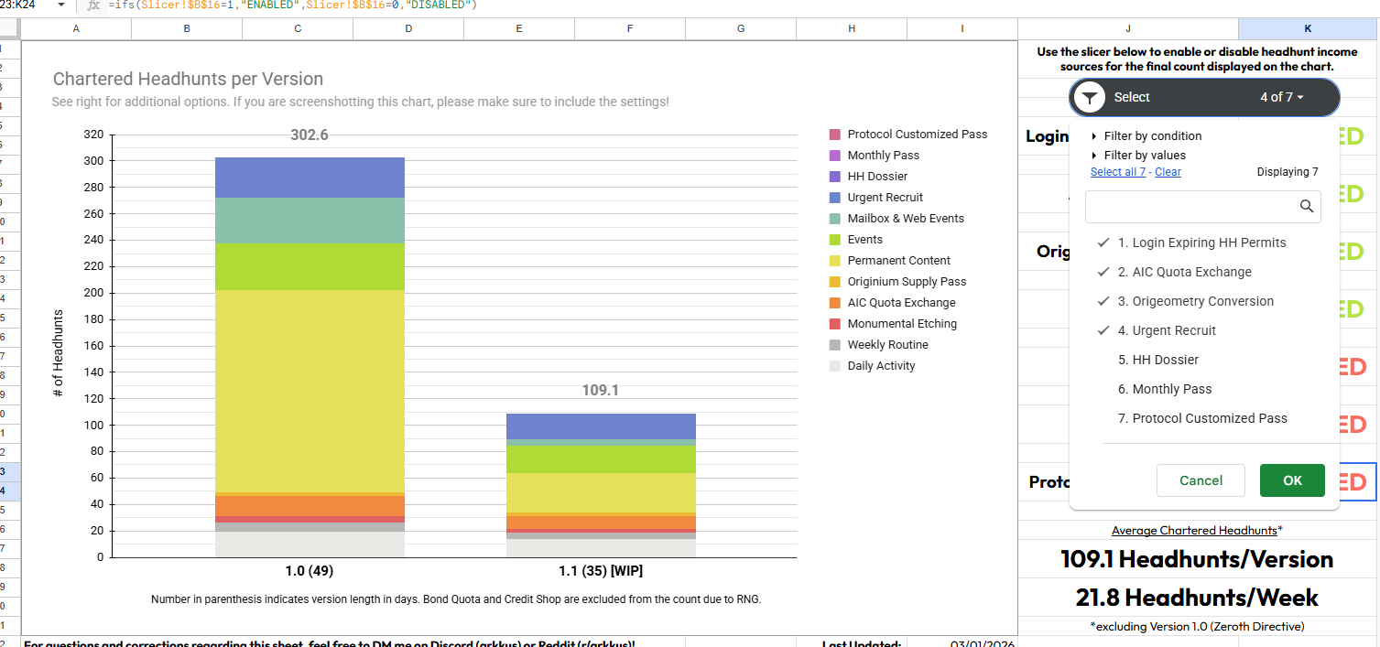This screenshot has width=1380, height=647.
Task: Click the Weekly Routine legend swatch
Action: pos(834,345)
